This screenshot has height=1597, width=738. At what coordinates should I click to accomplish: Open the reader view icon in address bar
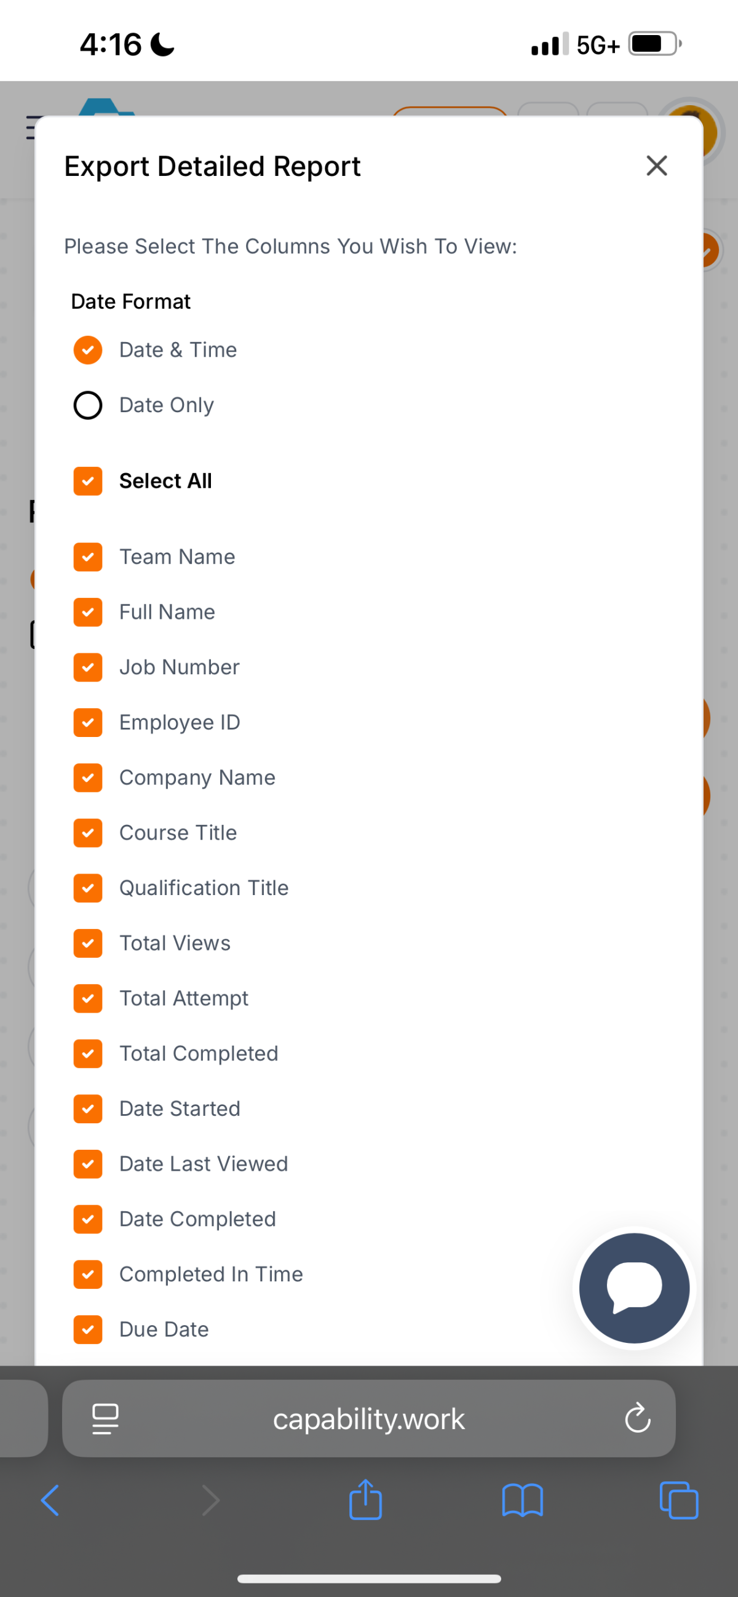(x=105, y=1419)
